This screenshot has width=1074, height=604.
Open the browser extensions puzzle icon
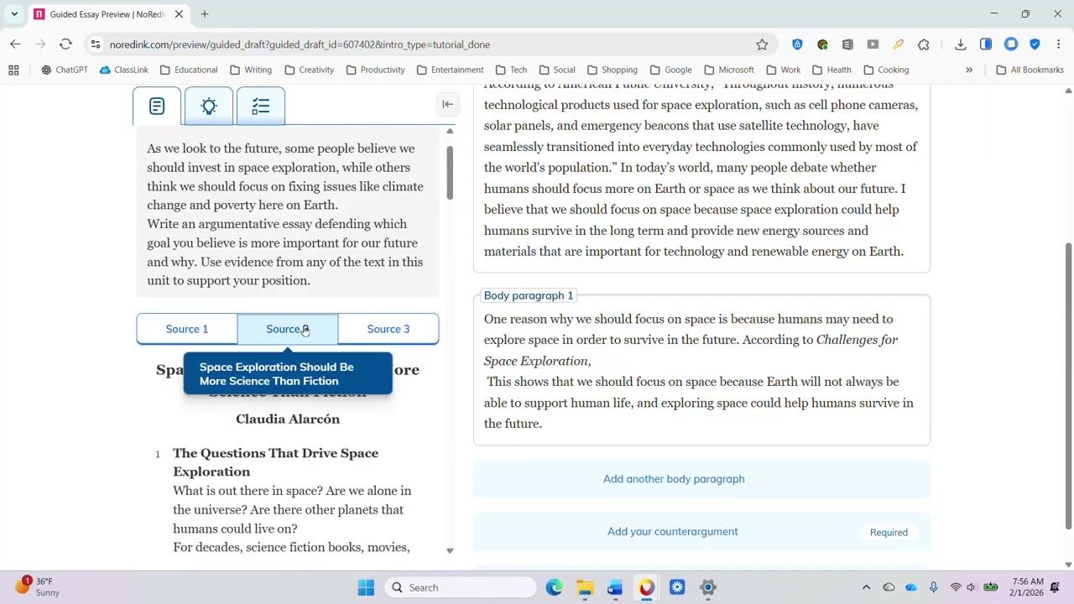click(x=924, y=44)
